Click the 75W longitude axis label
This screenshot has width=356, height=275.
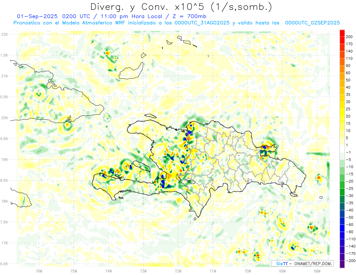point(74,271)
